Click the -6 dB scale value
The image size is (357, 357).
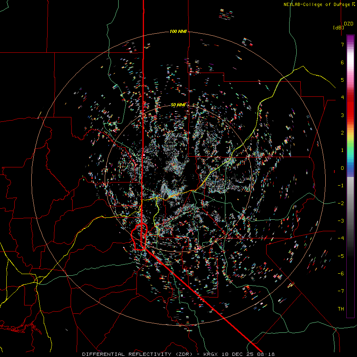coord(341,274)
